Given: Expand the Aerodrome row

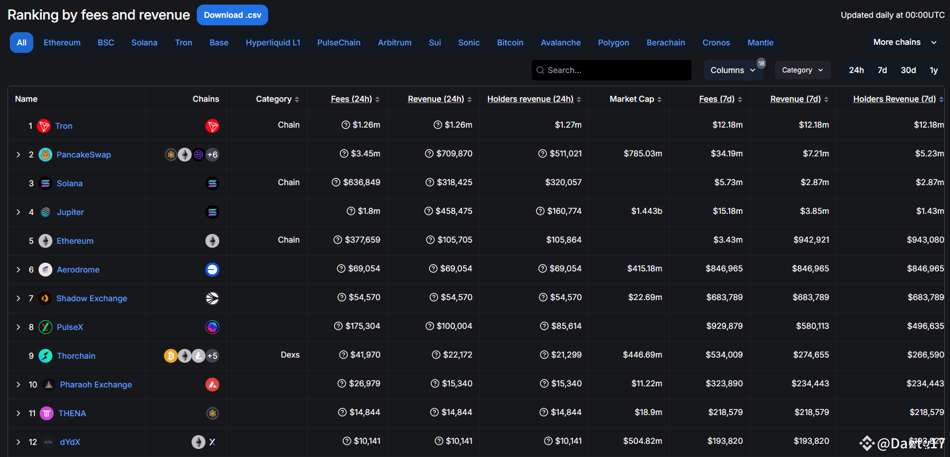Looking at the screenshot, I should pyautogui.click(x=18, y=270).
